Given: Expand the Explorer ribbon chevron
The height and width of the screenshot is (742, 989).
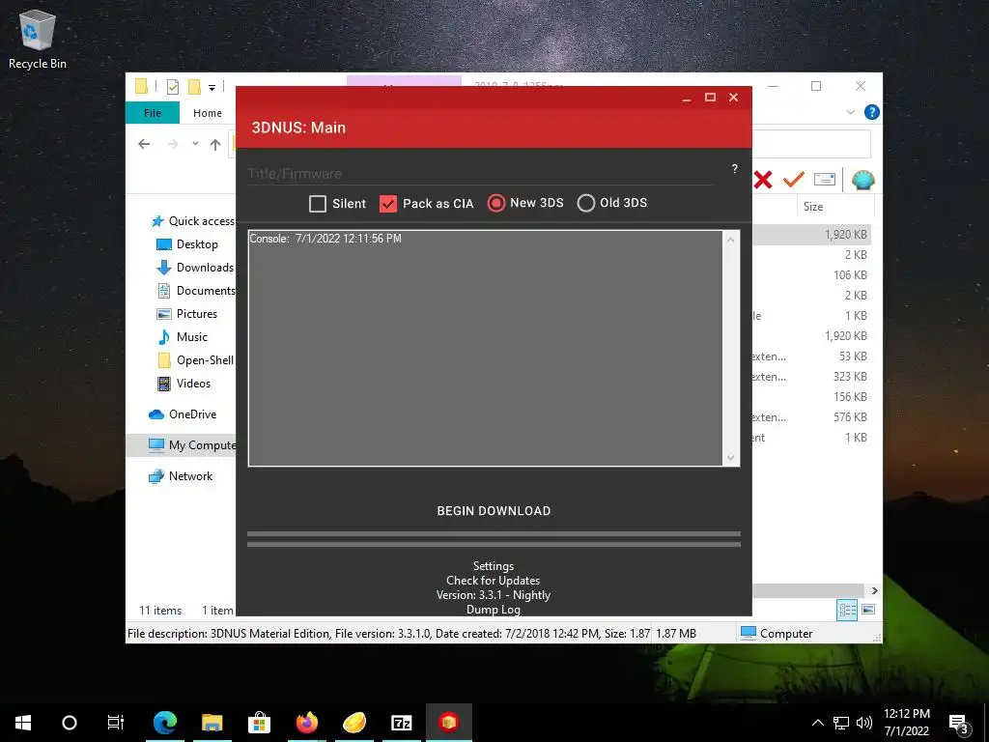Looking at the screenshot, I should (x=850, y=112).
